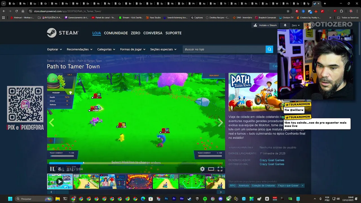Screen dimensions: 361x203
Task: Open Spotify from the taskbar
Action: [x=205, y=199]
